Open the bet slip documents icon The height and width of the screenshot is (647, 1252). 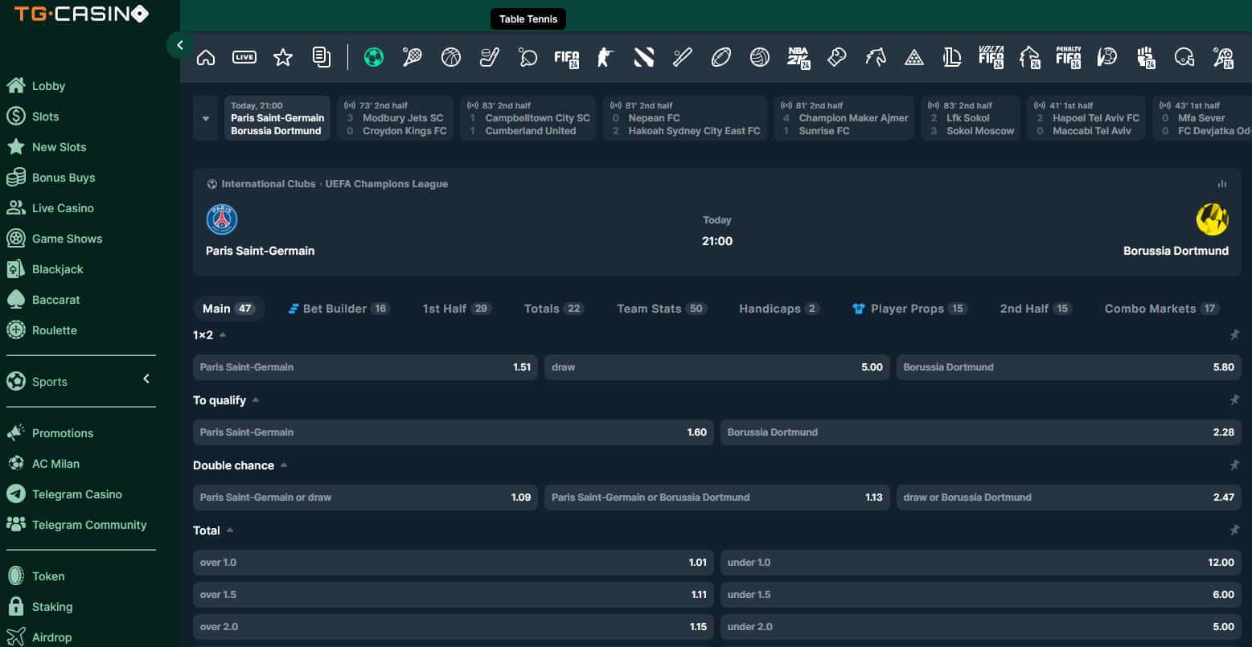pyautogui.click(x=322, y=57)
